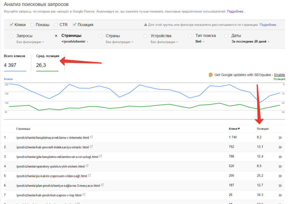Enable the Показы checkbox

tap(32, 25)
